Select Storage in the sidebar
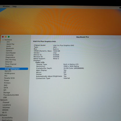This screenshot has width=121, height=121. click(7, 92)
